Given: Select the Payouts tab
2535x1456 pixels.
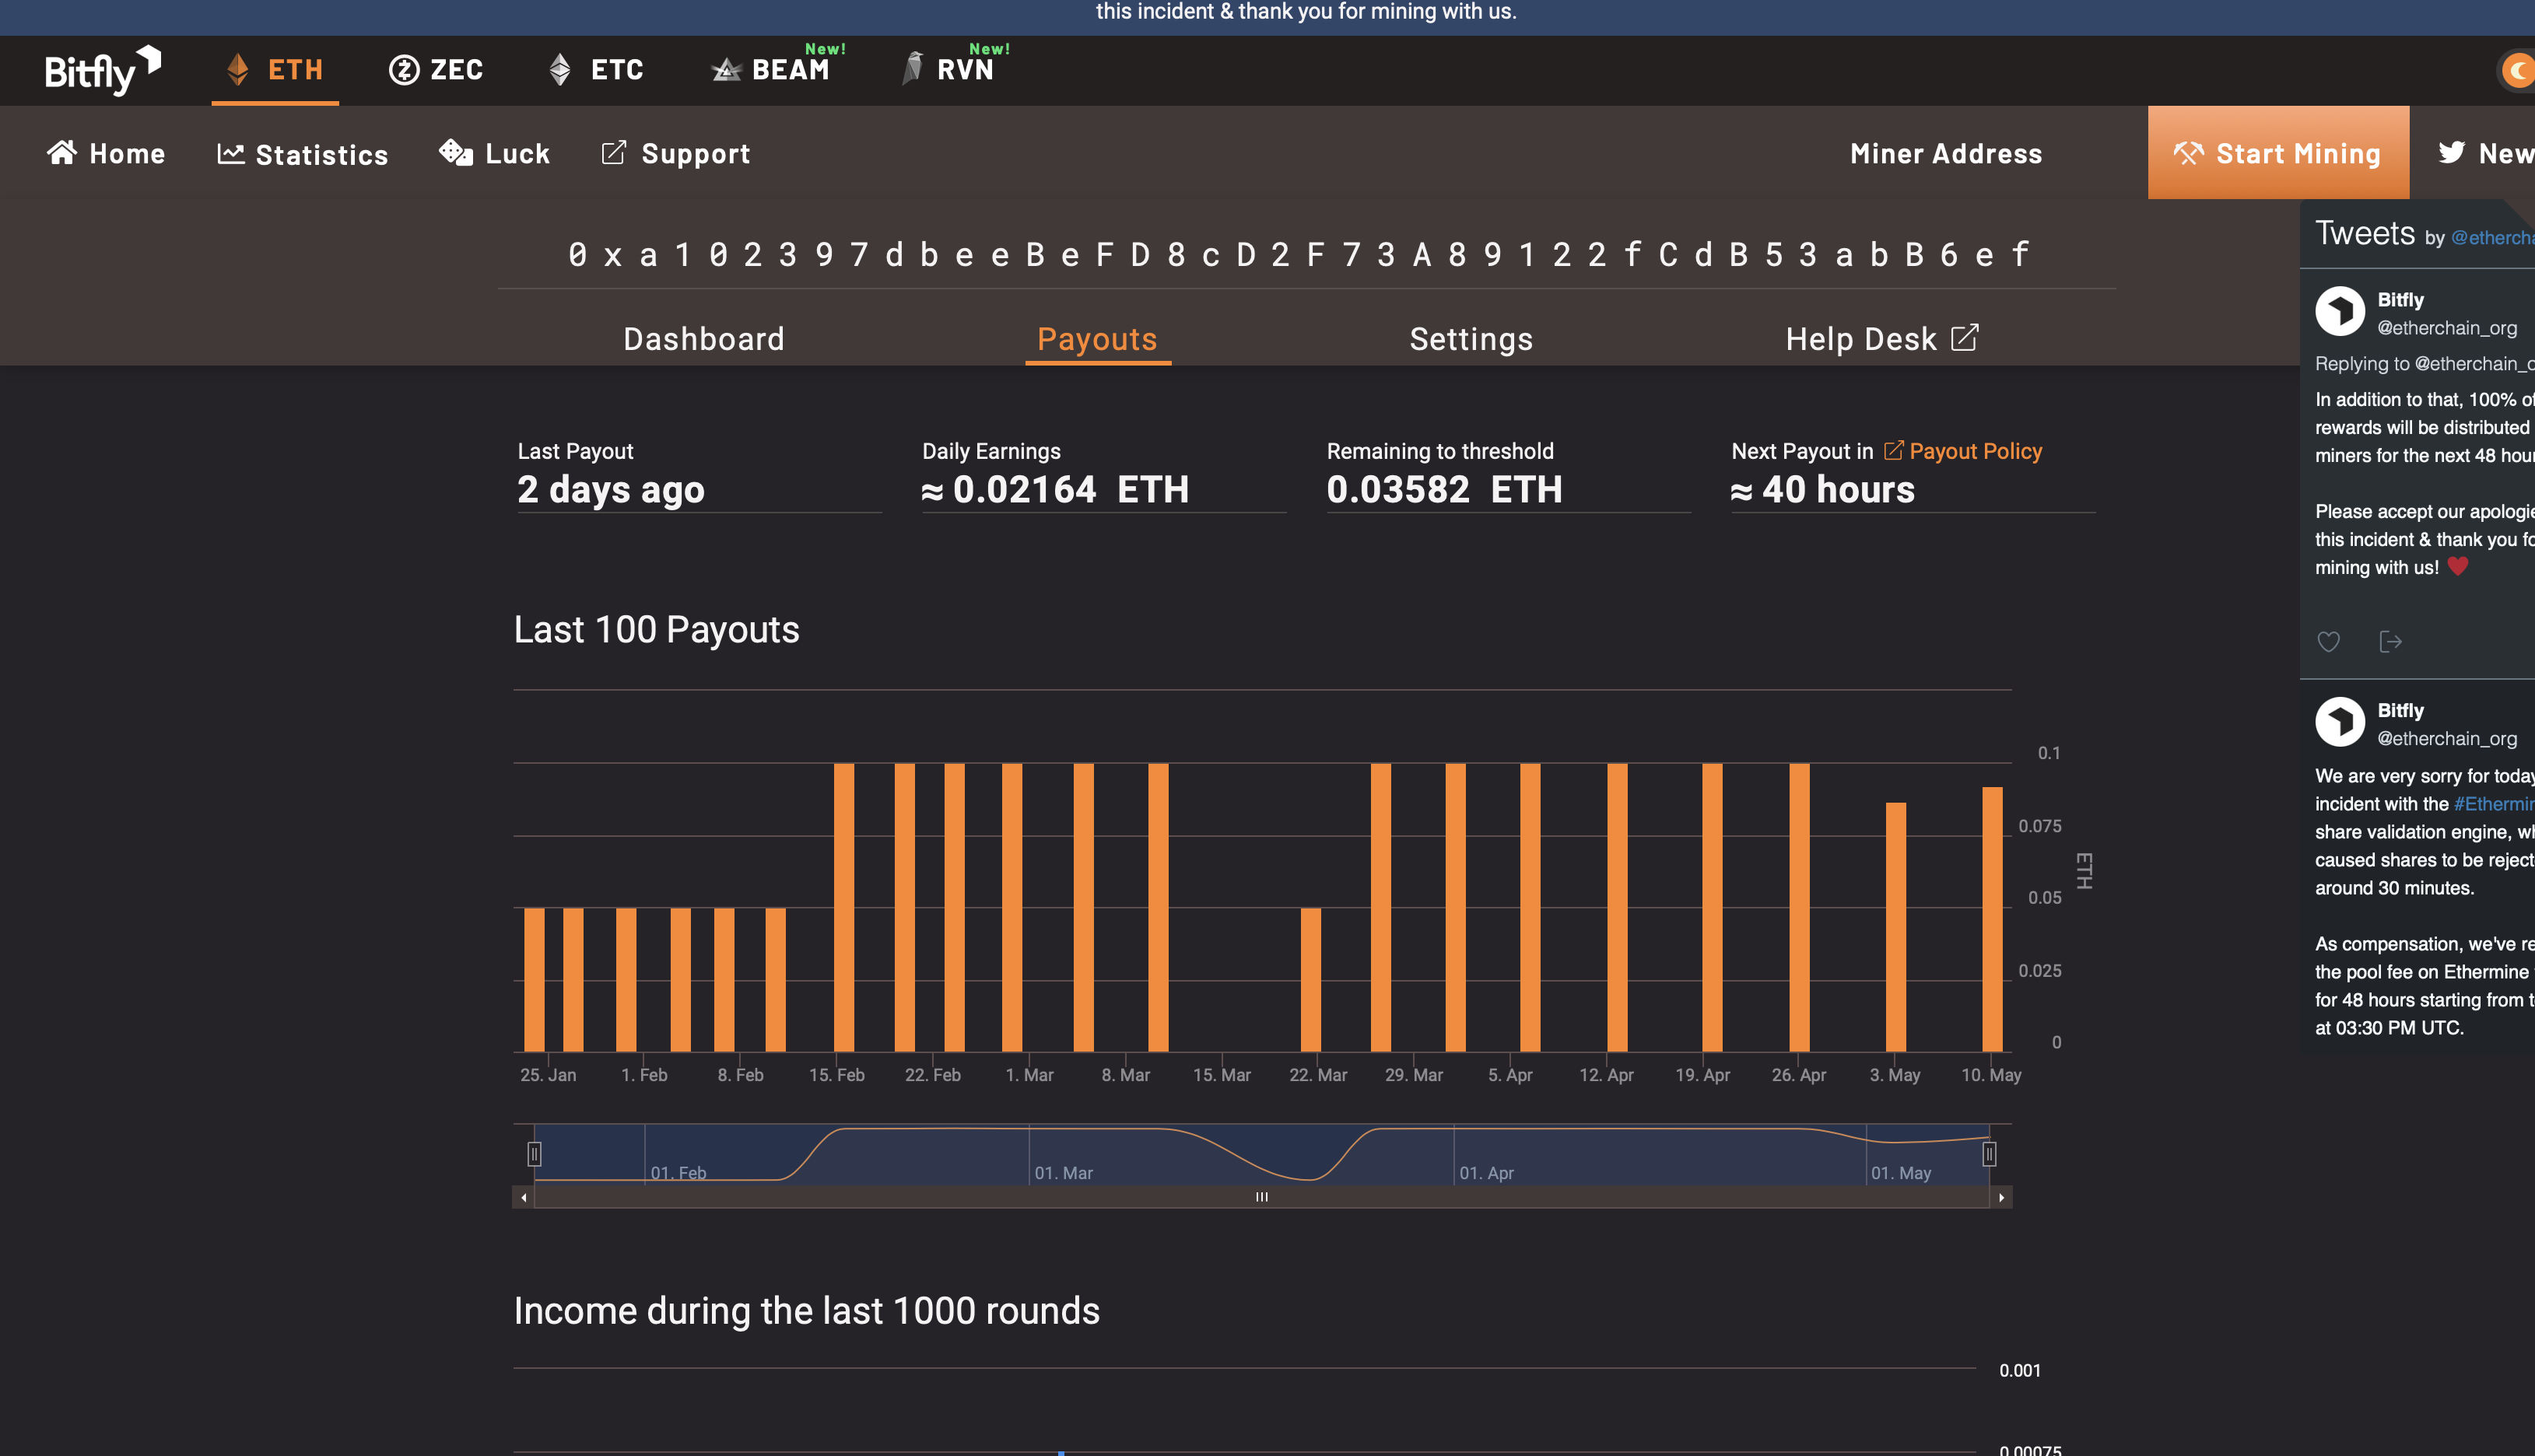Looking at the screenshot, I should (1097, 340).
